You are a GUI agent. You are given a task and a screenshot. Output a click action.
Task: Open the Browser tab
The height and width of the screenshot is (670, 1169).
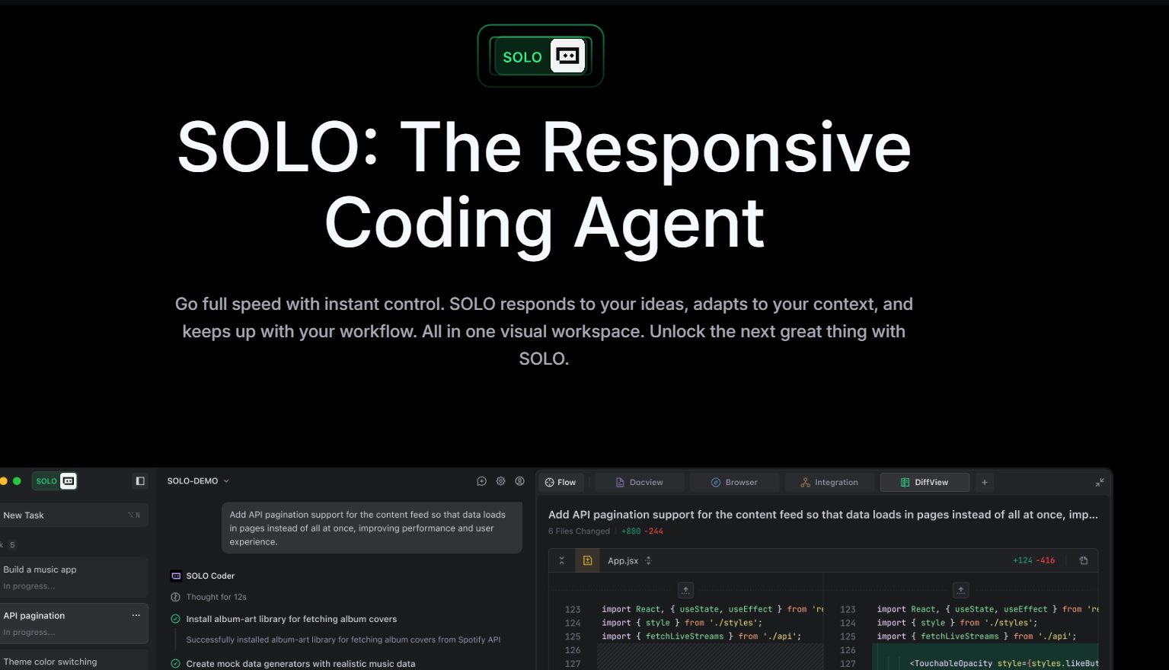(734, 482)
